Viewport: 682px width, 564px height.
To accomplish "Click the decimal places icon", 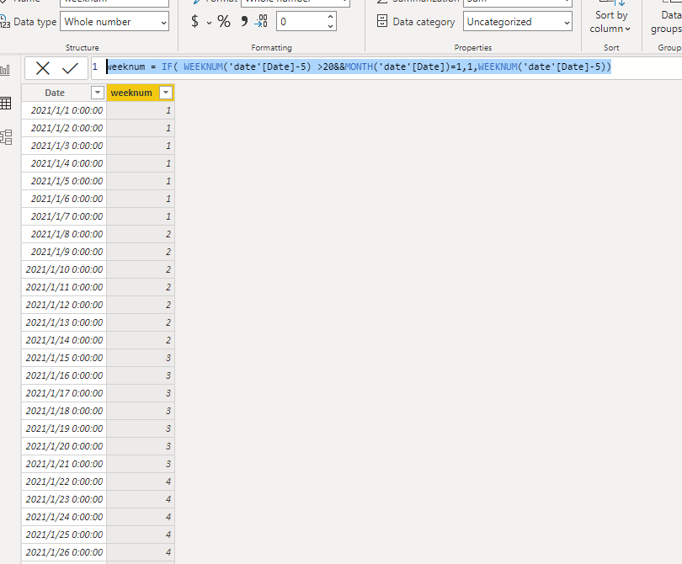I will [261, 21].
